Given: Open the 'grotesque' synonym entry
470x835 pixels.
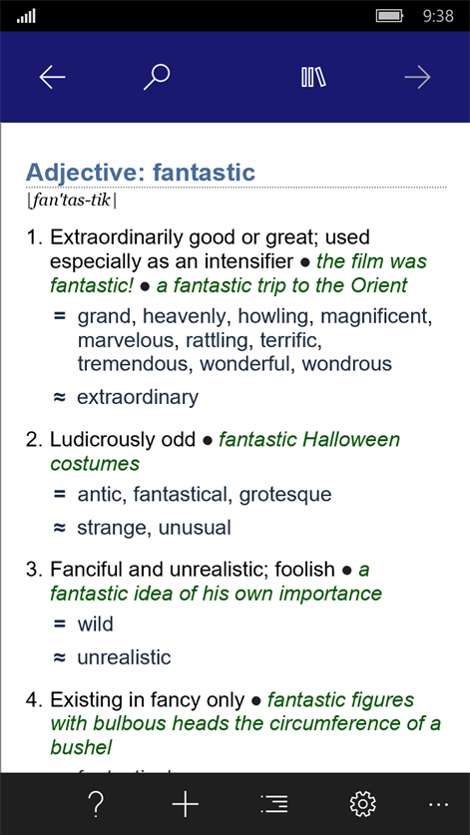Looking at the screenshot, I should 285,495.
